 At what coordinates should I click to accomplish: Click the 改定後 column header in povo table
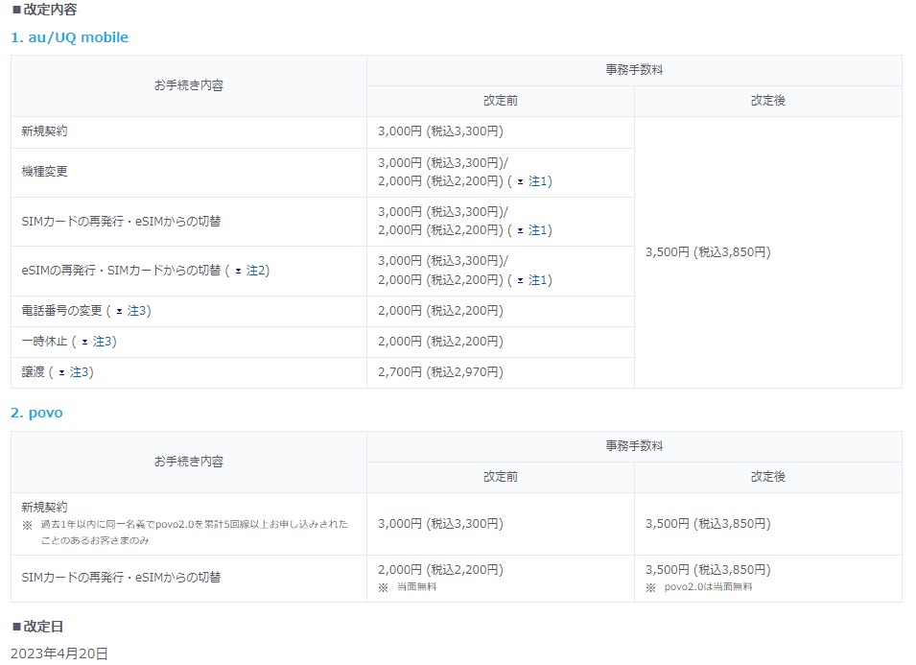click(767, 477)
